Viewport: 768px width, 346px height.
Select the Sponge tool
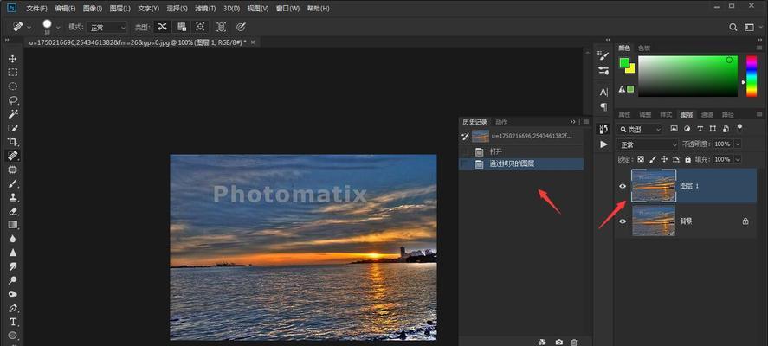tap(13, 294)
